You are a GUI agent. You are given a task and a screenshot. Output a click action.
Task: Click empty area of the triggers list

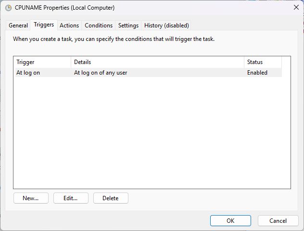coord(152,135)
